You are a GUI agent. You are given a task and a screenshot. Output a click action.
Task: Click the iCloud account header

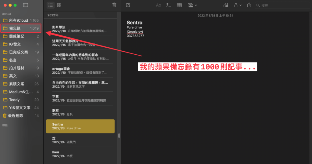(x=6, y=14)
